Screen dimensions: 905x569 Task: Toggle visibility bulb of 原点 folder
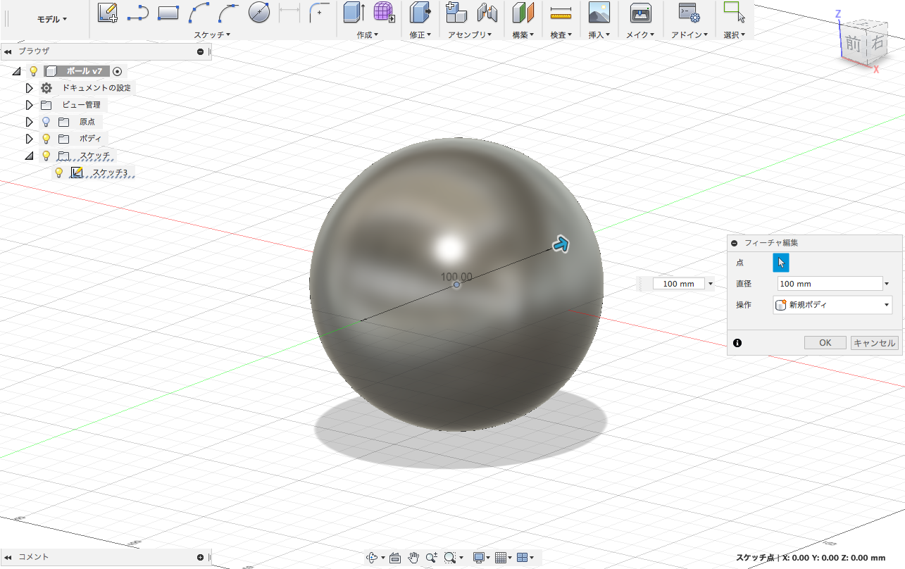pyautogui.click(x=46, y=122)
